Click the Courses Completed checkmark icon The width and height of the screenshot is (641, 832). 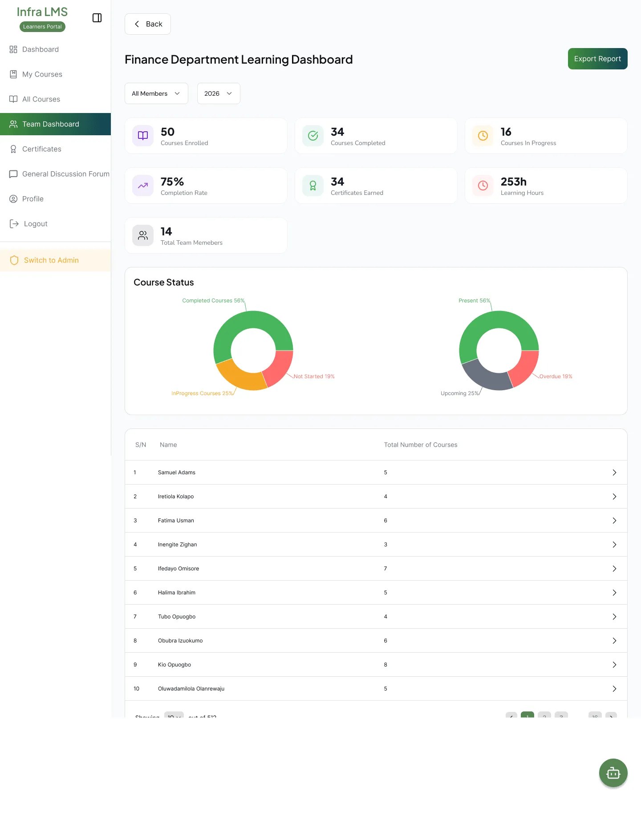point(313,136)
